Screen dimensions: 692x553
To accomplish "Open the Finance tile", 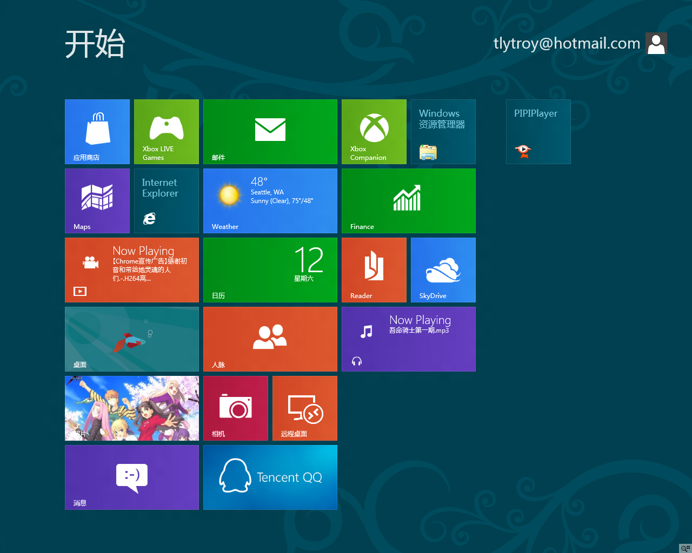I will point(409,201).
